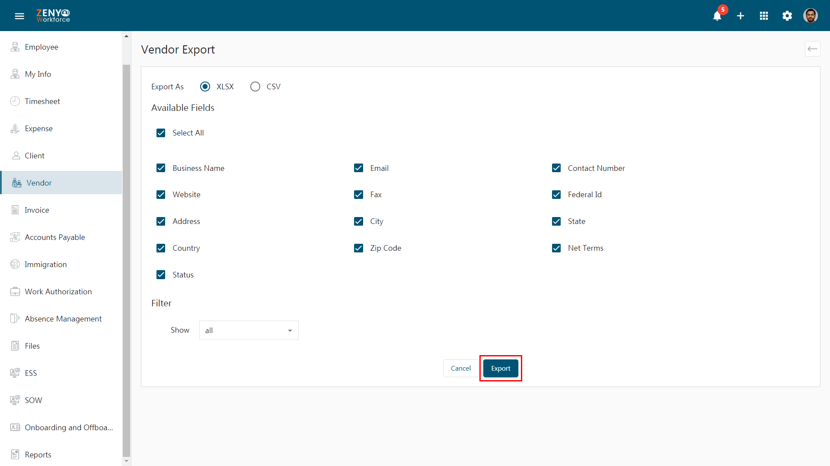Open the settings gear
830x466 pixels.
click(x=787, y=16)
